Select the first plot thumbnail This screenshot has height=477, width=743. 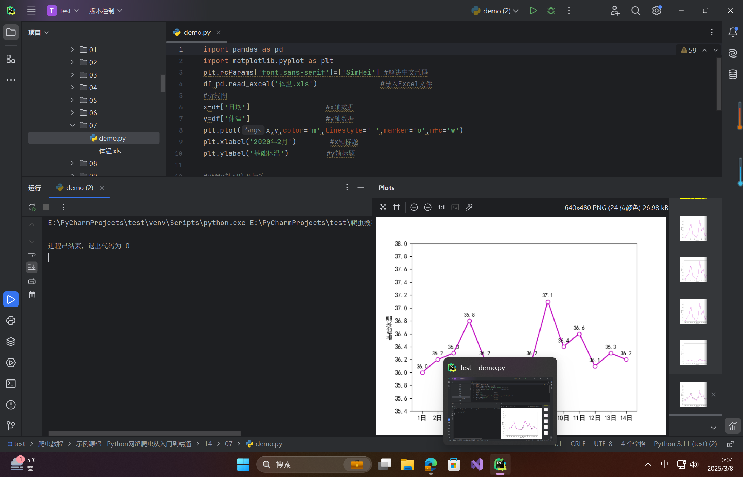point(693,228)
